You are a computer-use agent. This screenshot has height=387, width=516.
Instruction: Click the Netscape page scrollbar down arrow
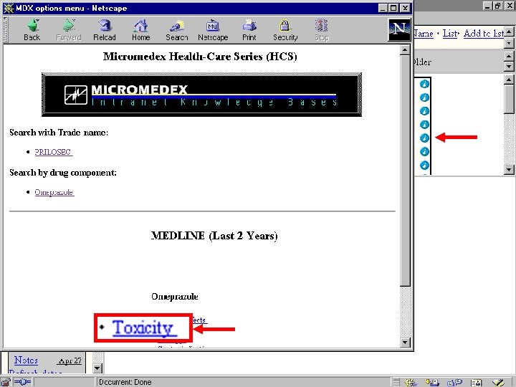(x=405, y=343)
